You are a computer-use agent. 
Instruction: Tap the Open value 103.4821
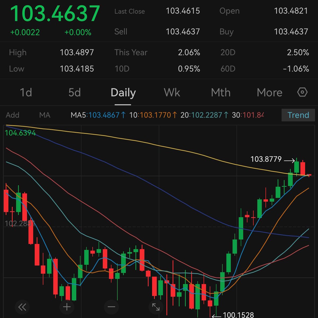pyautogui.click(x=291, y=11)
